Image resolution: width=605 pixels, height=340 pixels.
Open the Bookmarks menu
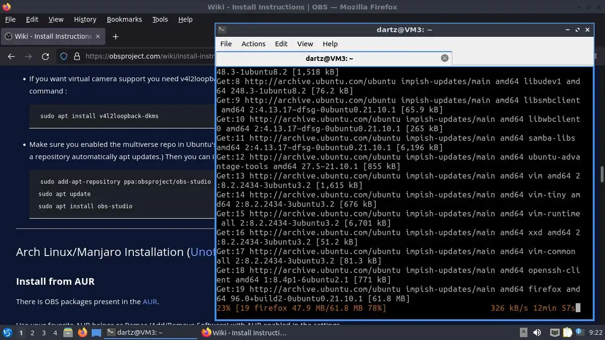pos(124,19)
